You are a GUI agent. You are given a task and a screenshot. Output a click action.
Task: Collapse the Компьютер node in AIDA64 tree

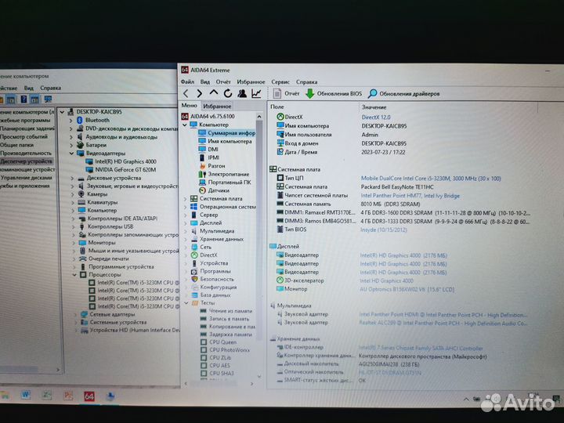(185, 125)
